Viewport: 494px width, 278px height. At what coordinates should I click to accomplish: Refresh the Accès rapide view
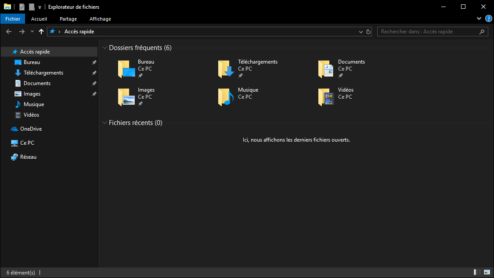368,32
